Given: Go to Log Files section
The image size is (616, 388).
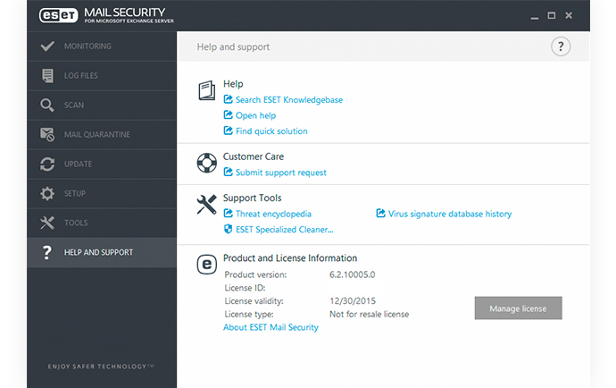Looking at the screenshot, I should click(x=102, y=76).
